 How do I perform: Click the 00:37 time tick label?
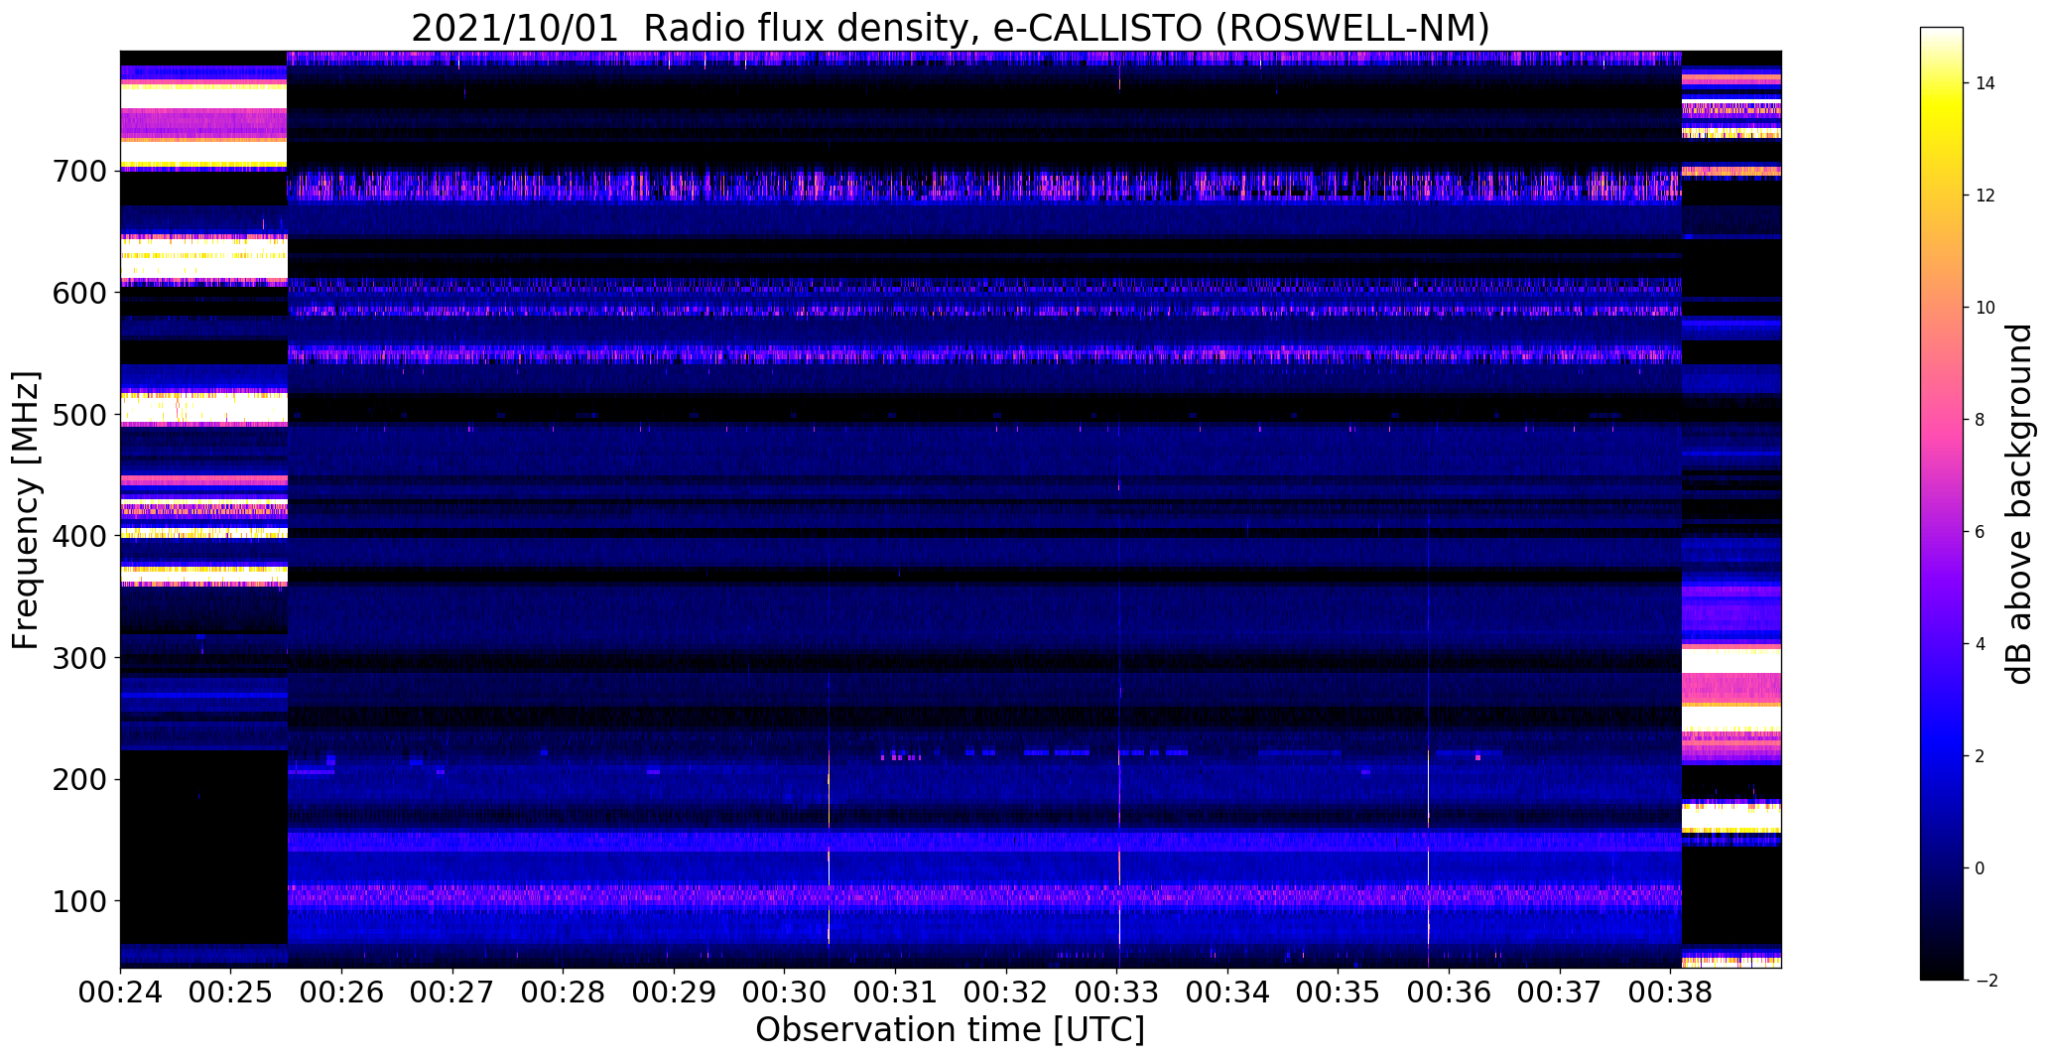(1561, 993)
